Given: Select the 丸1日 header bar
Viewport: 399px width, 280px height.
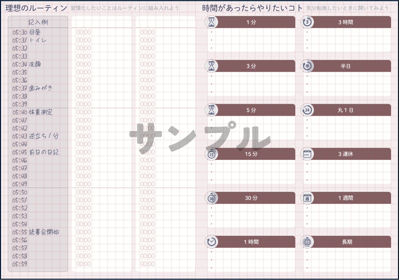Looking at the screenshot, I should coord(347,110).
